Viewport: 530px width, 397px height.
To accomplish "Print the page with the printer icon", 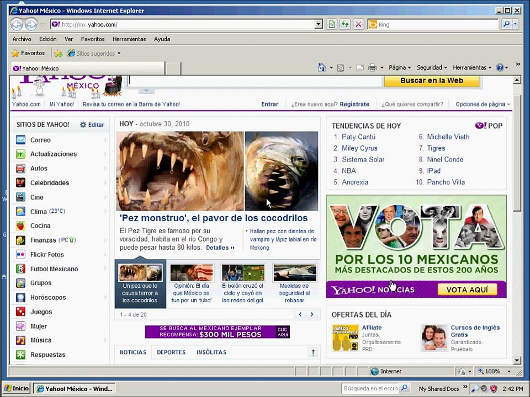I will [372, 68].
